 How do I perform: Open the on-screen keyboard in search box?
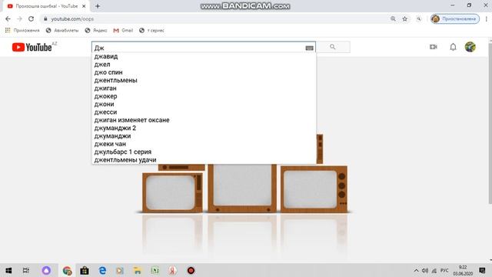(x=309, y=48)
